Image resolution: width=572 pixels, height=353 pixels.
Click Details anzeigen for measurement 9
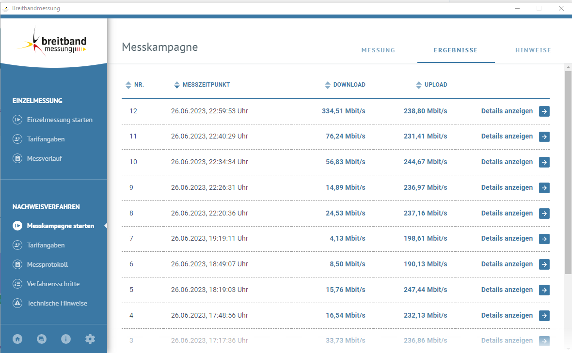pos(507,187)
